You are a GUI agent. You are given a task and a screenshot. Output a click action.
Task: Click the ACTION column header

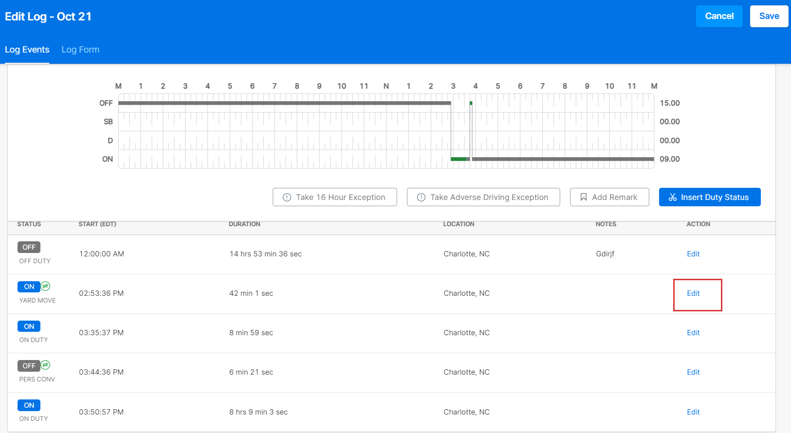(x=699, y=224)
